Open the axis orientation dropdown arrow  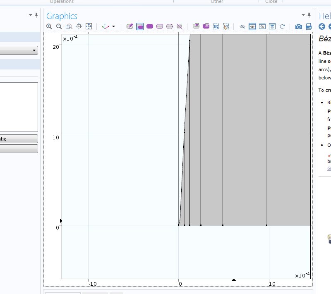pos(113,26)
